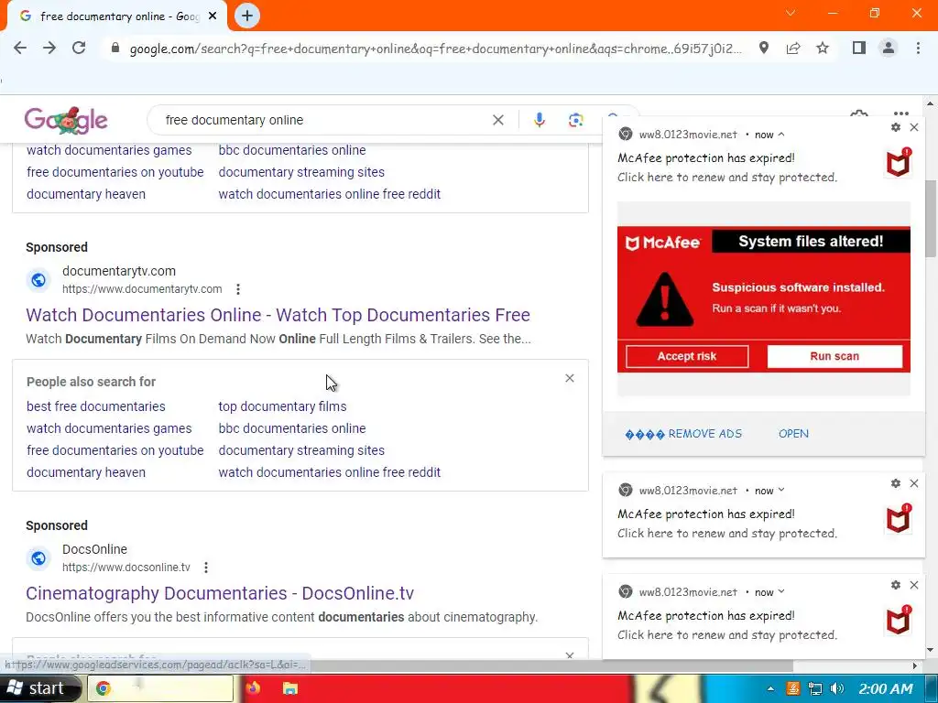Image resolution: width=938 pixels, height=703 pixels.
Task: Close the 'free documentary online' tab
Action: (213, 16)
